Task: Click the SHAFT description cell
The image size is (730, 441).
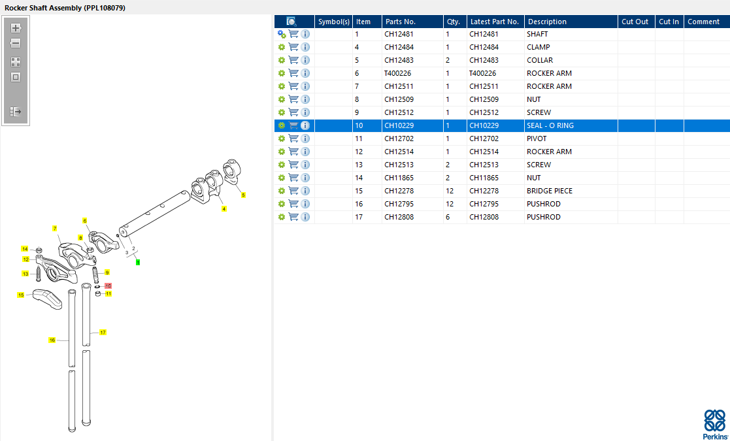Action: pos(571,34)
